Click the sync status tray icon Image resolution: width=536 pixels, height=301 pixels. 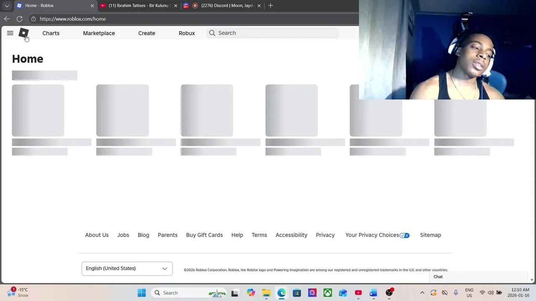(433, 293)
